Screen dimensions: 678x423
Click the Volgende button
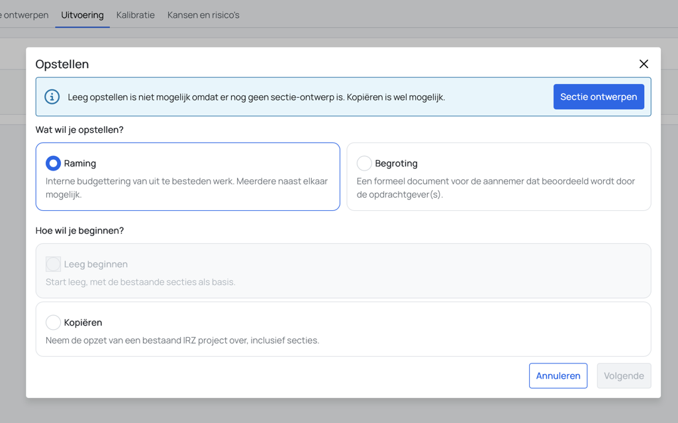624,375
